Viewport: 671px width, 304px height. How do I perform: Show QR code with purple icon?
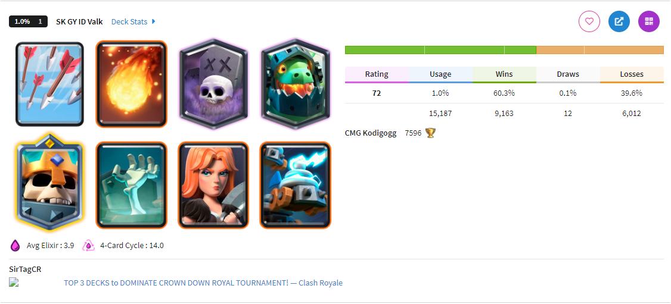click(649, 21)
